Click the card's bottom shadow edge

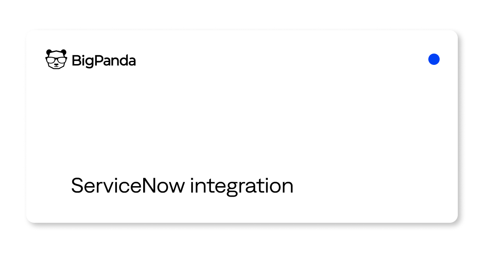[242, 224]
